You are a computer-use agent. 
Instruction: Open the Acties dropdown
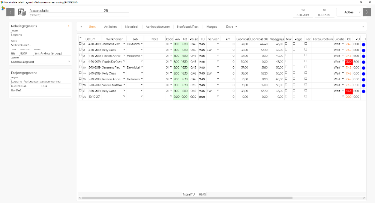(349, 12)
